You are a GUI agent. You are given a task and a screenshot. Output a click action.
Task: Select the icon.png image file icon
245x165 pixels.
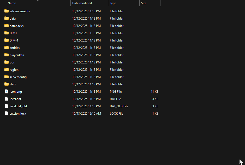point(6,91)
